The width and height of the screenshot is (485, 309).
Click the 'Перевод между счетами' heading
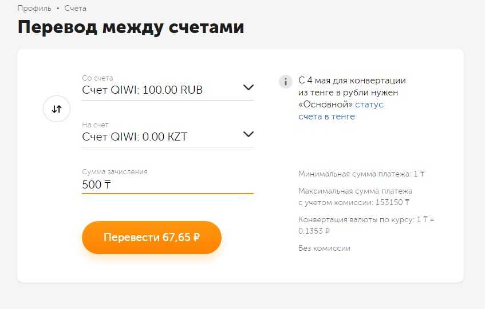(x=131, y=27)
